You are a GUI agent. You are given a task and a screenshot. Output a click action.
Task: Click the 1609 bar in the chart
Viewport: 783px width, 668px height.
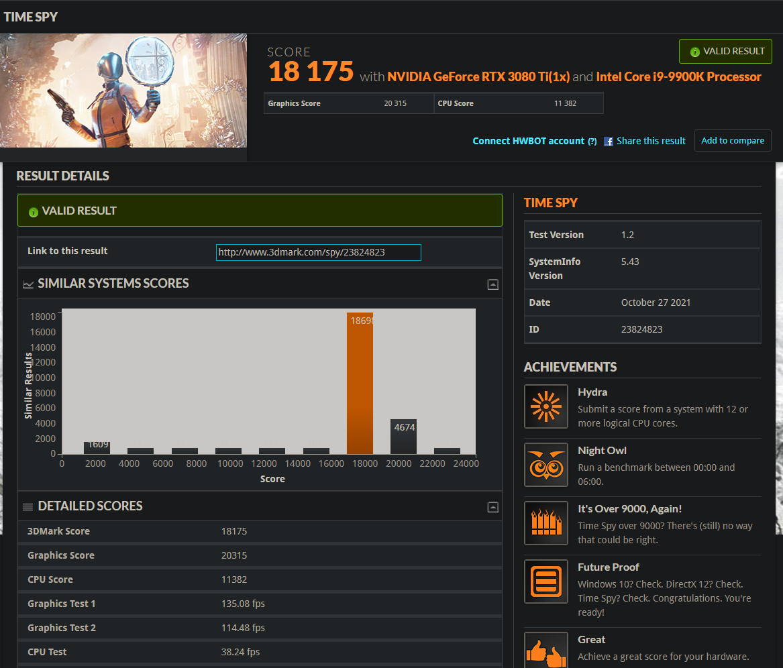(97, 447)
